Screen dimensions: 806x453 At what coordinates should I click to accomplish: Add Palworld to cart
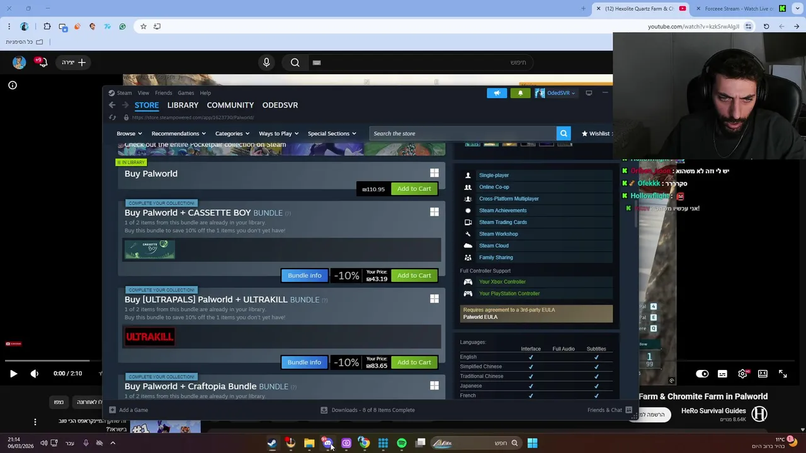coord(414,189)
